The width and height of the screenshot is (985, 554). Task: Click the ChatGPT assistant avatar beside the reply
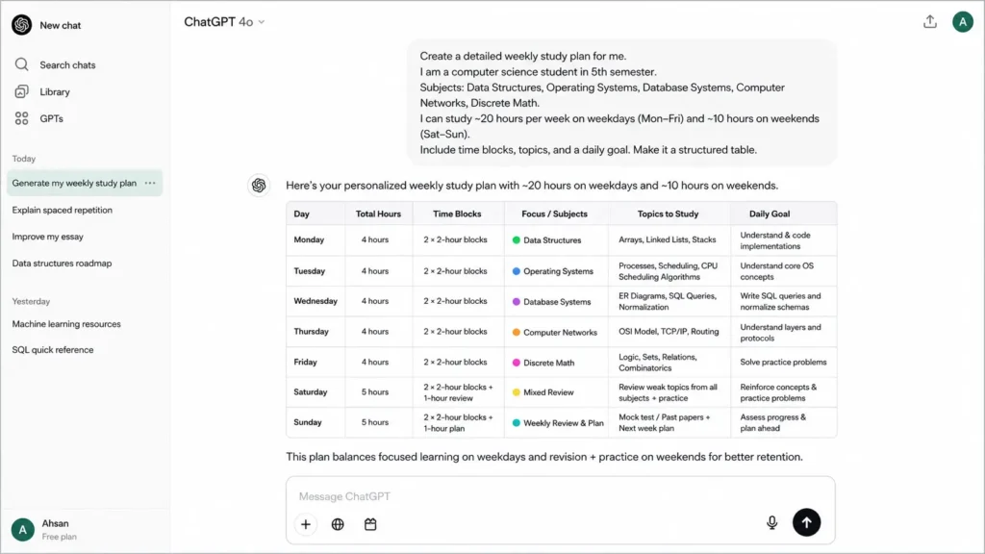tap(259, 186)
